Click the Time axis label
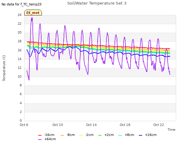 click(172, 130)
